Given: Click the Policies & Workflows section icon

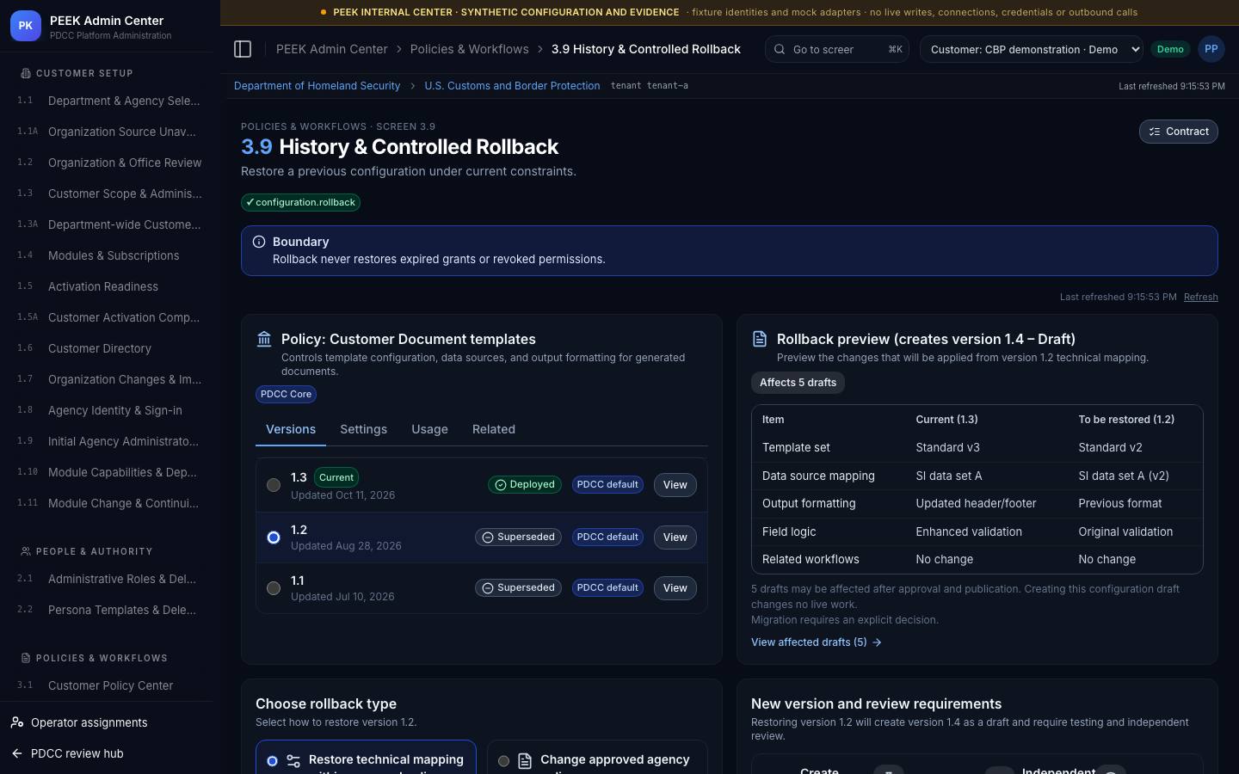Looking at the screenshot, I should (26, 658).
